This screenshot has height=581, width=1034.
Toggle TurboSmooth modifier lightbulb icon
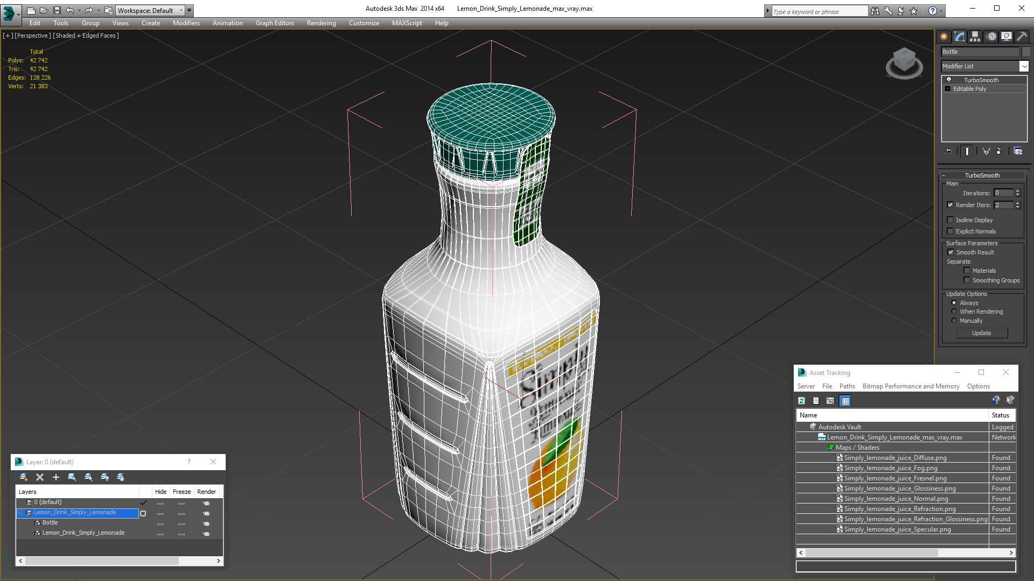tap(949, 80)
